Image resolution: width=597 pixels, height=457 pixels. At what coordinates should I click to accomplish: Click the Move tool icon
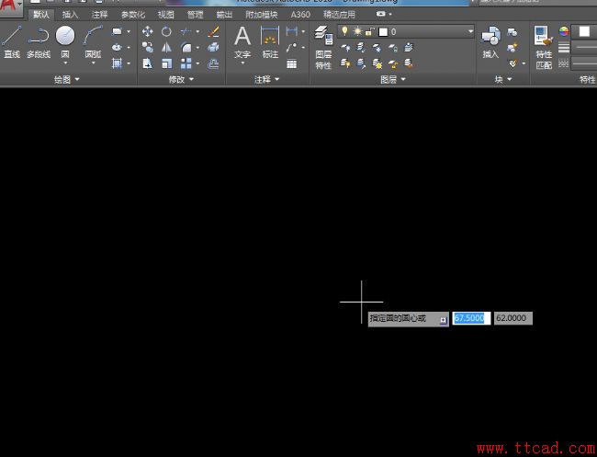click(147, 31)
